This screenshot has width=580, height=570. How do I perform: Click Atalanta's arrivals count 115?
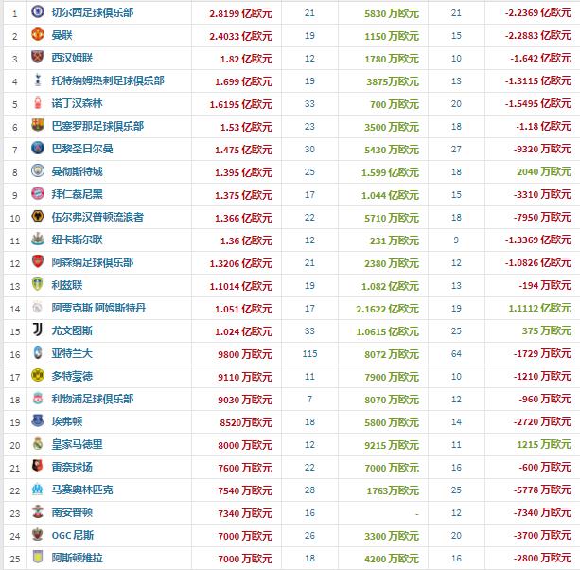[310, 353]
